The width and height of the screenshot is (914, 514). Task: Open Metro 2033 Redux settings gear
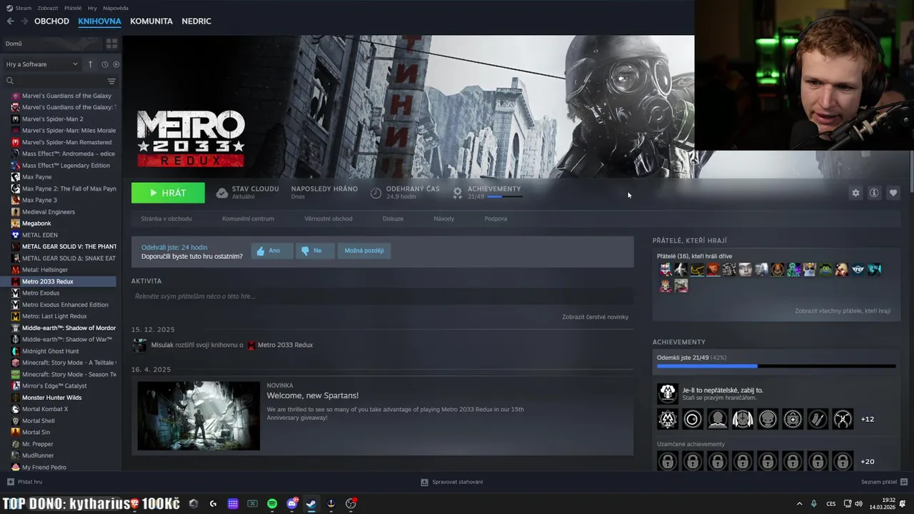click(x=855, y=193)
